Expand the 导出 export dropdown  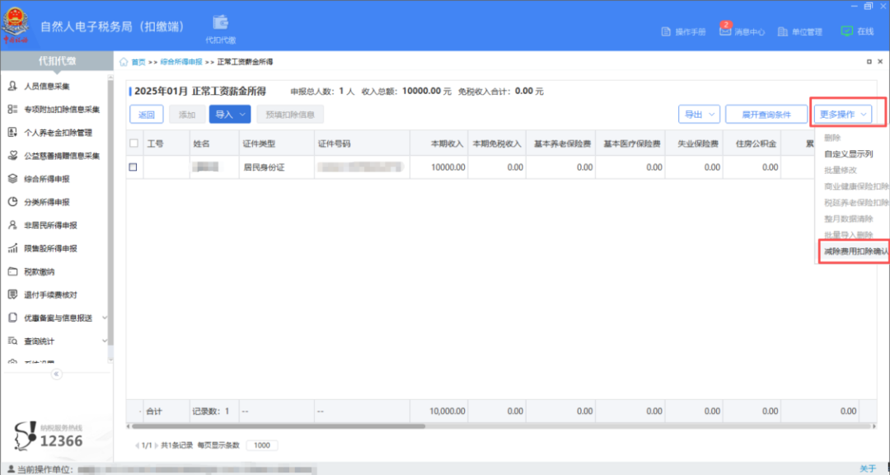(x=699, y=115)
